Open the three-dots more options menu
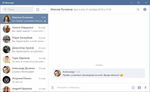Viewport: 150px width, 92px height. [44, 9]
